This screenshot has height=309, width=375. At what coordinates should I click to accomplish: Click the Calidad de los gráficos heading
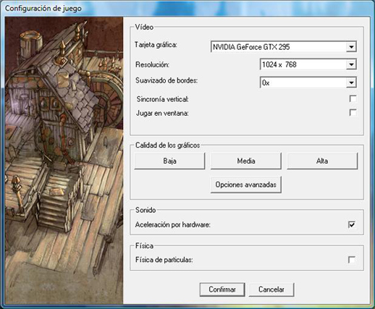pos(167,145)
